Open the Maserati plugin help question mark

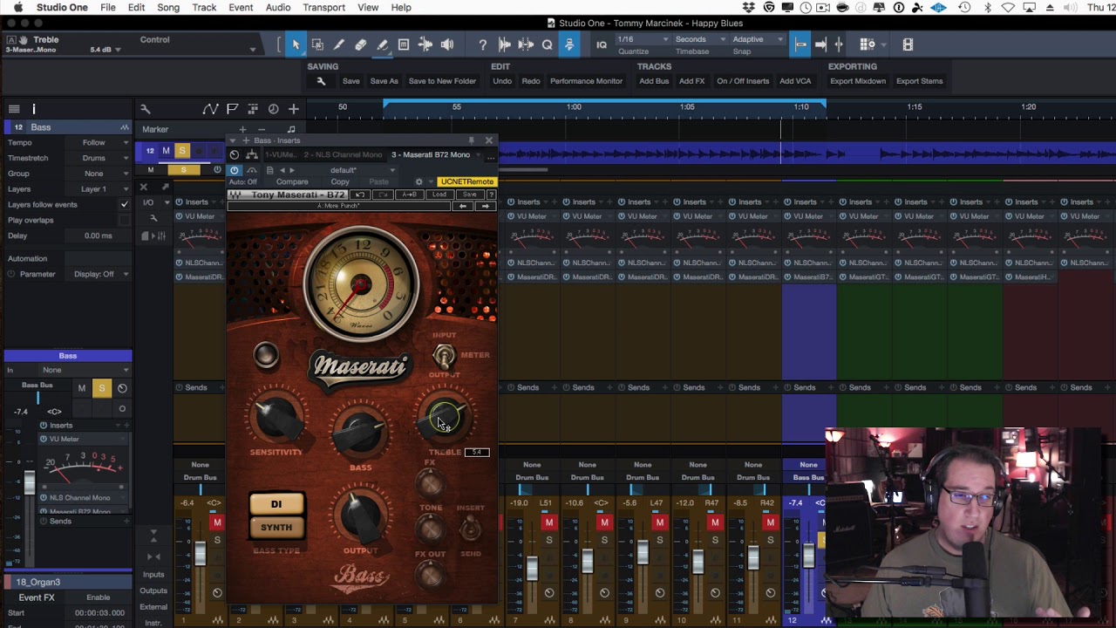tap(491, 195)
